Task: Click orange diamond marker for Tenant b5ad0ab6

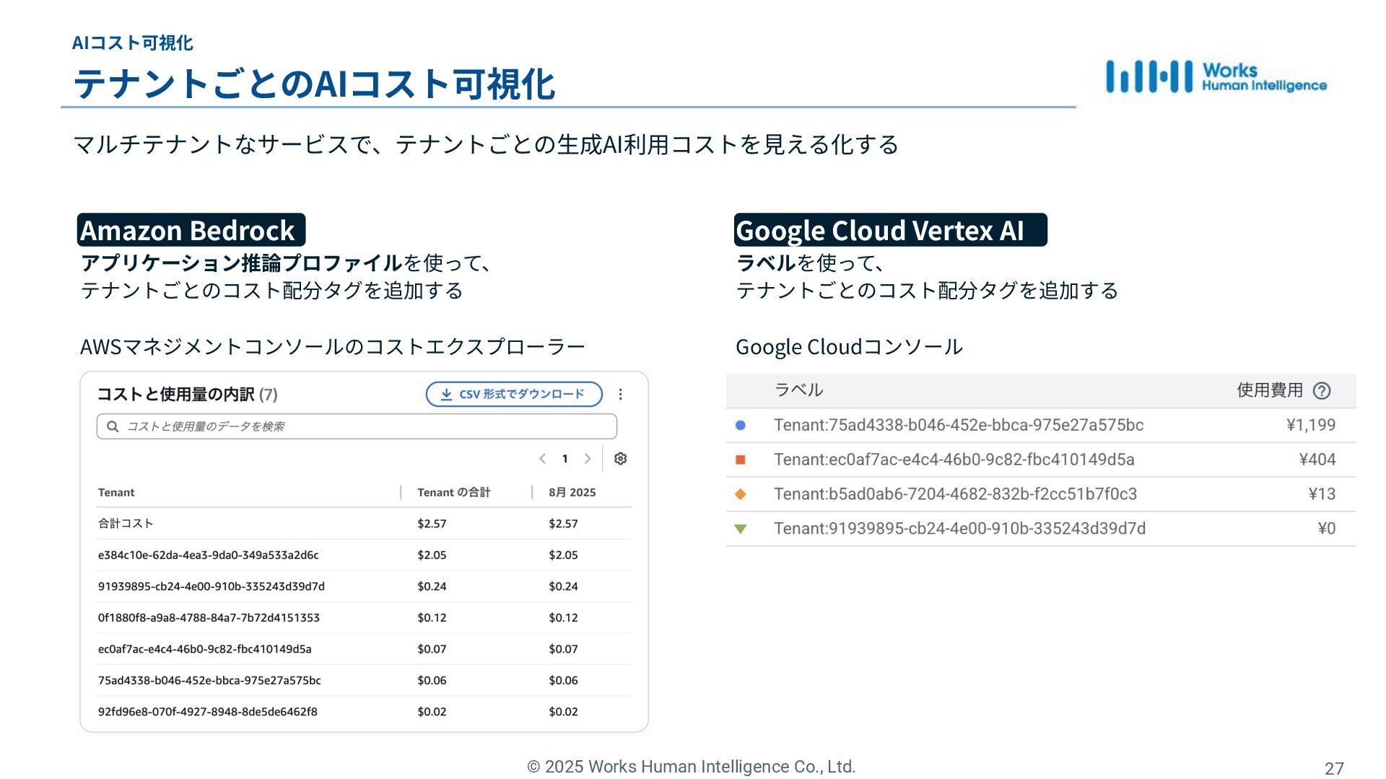Action: pyautogui.click(x=740, y=494)
